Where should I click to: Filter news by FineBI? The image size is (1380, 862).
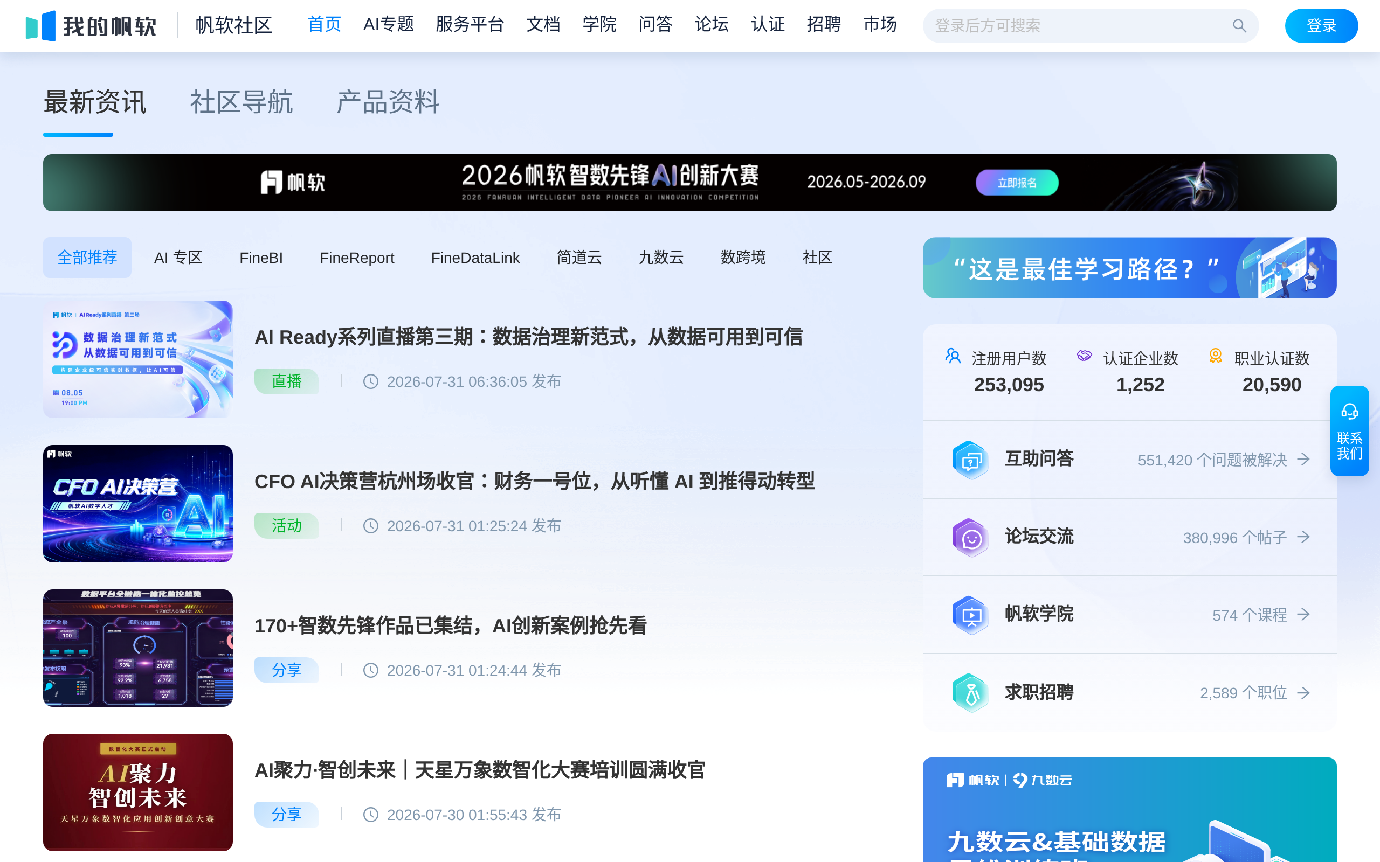tap(261, 258)
